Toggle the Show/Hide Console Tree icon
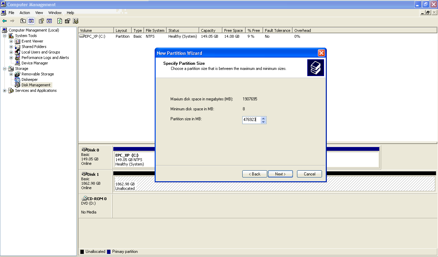 (x=31, y=21)
